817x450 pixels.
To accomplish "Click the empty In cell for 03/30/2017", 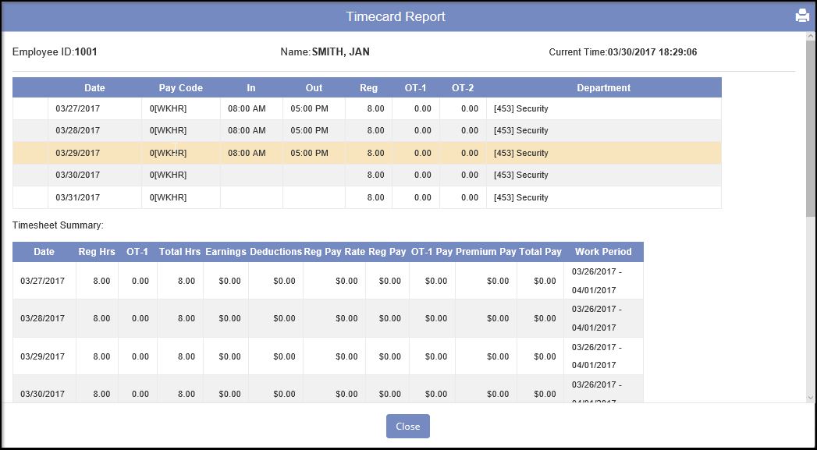I will (x=251, y=175).
